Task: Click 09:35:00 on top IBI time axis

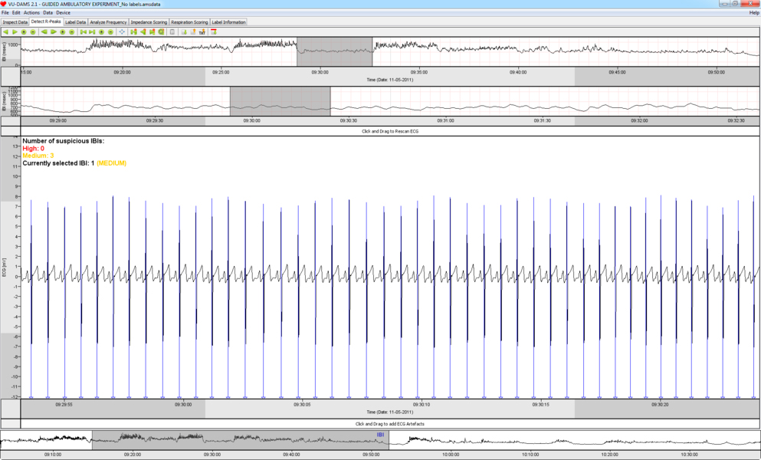Action: click(x=419, y=72)
